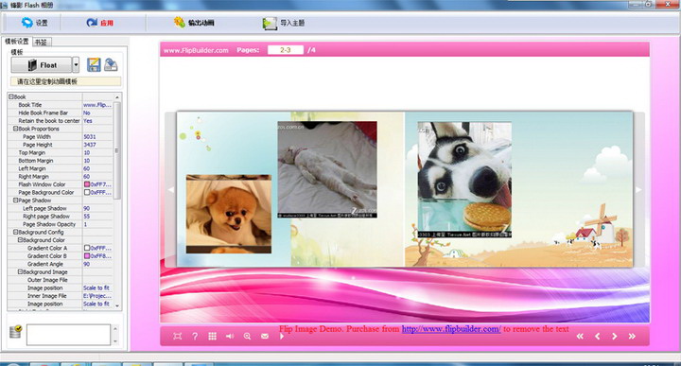This screenshot has height=366, width=681.
Task: Jump to the first page icon
Action: pos(580,336)
